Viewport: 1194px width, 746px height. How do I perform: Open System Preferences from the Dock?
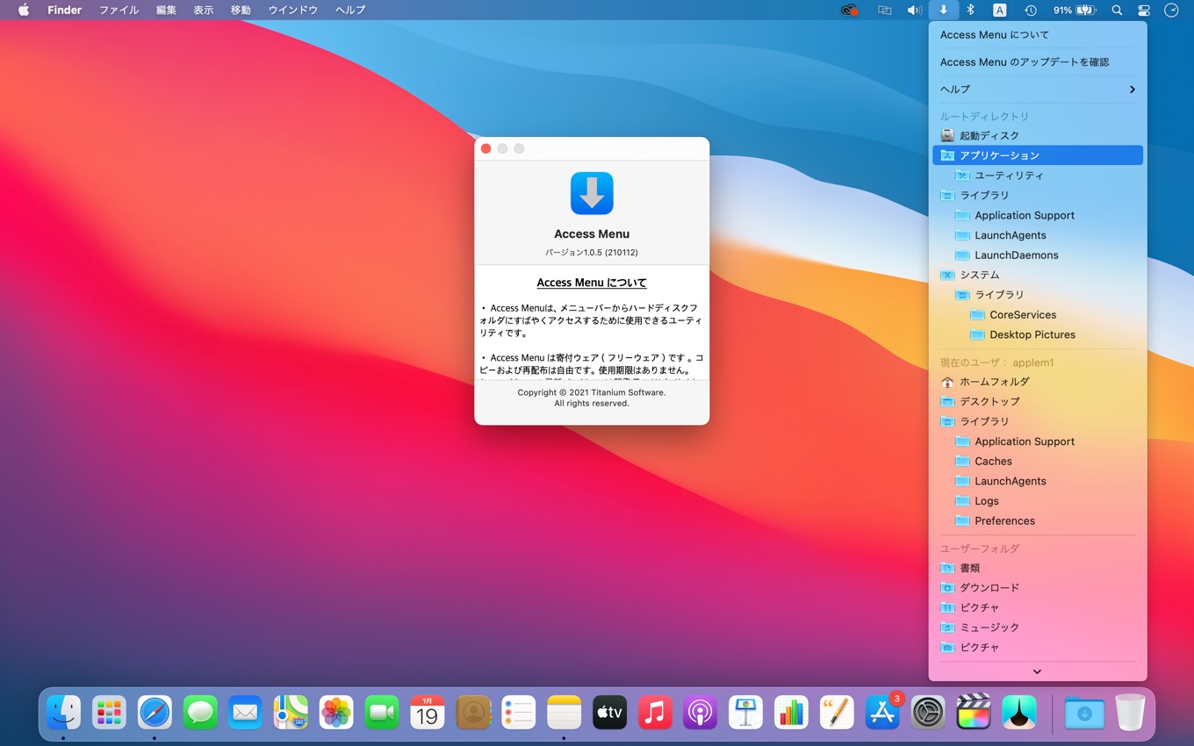coord(927,712)
